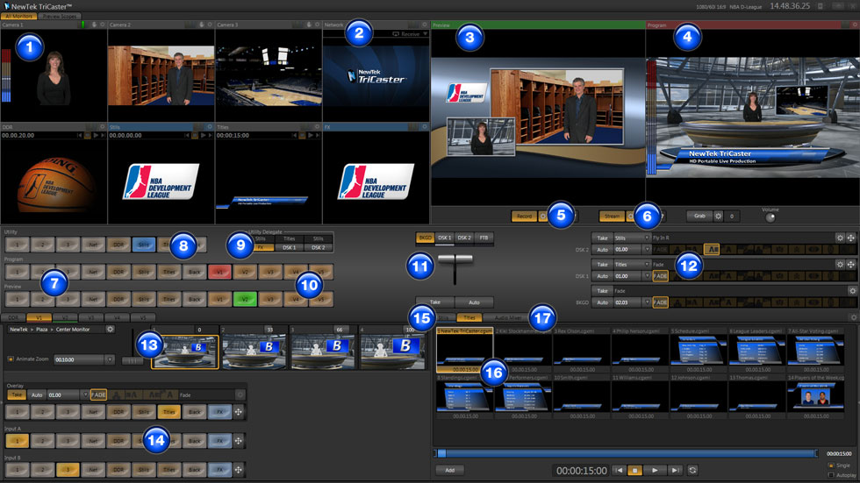Screen dimensions: 860x483
Task: Select FADE transition in Overlay row
Action: [98, 394]
